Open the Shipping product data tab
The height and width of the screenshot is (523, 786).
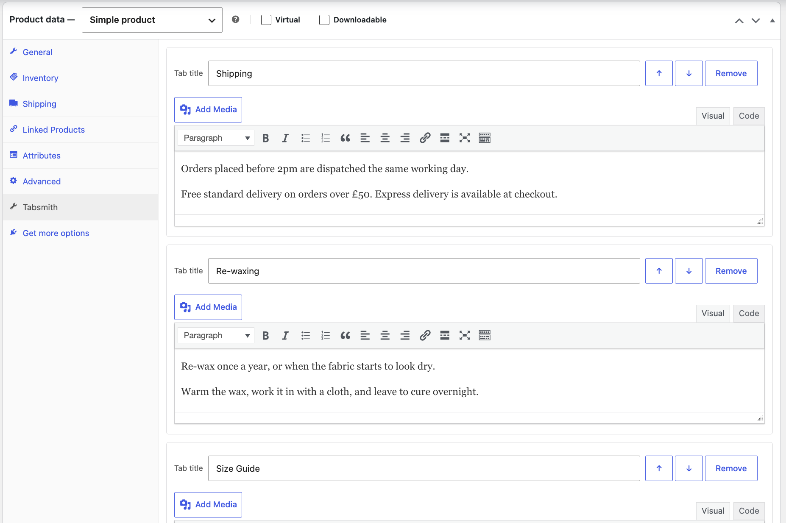coord(81,104)
